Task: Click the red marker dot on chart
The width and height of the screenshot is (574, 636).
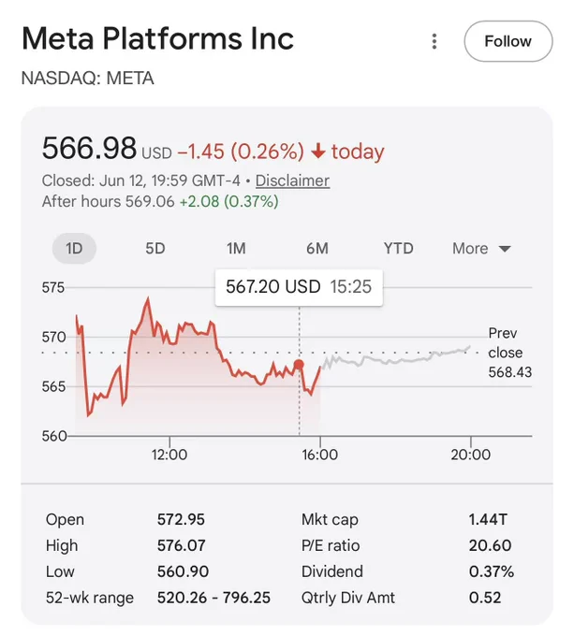Action: [300, 365]
